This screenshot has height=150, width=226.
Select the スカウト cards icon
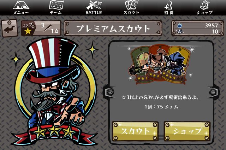pyautogui.click(x=131, y=7)
